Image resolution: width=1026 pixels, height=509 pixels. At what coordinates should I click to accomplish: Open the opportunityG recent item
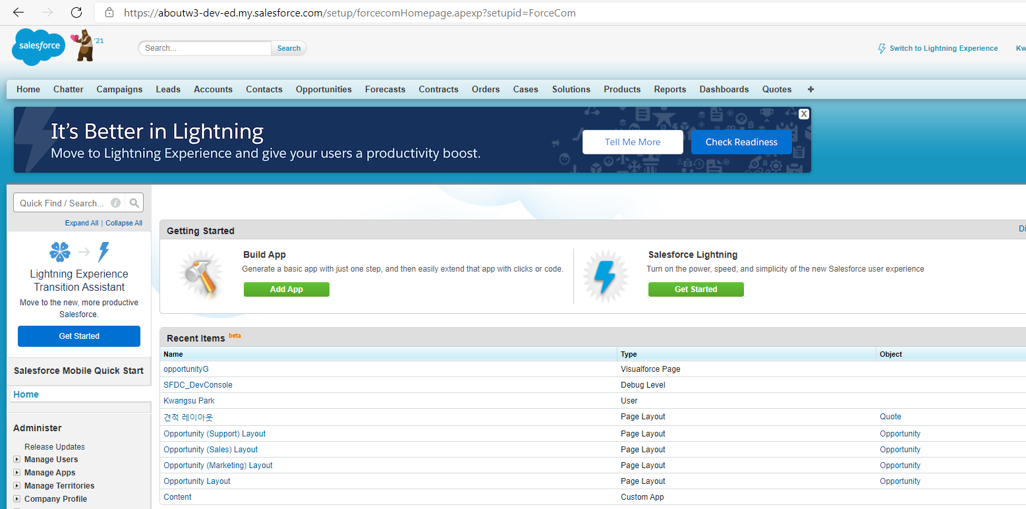(186, 369)
